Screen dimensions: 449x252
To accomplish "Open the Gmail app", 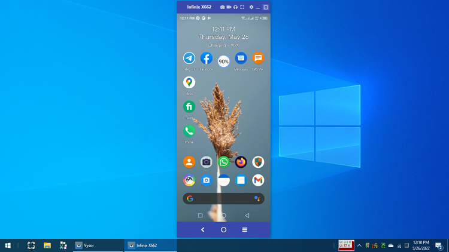I will [x=258, y=180].
